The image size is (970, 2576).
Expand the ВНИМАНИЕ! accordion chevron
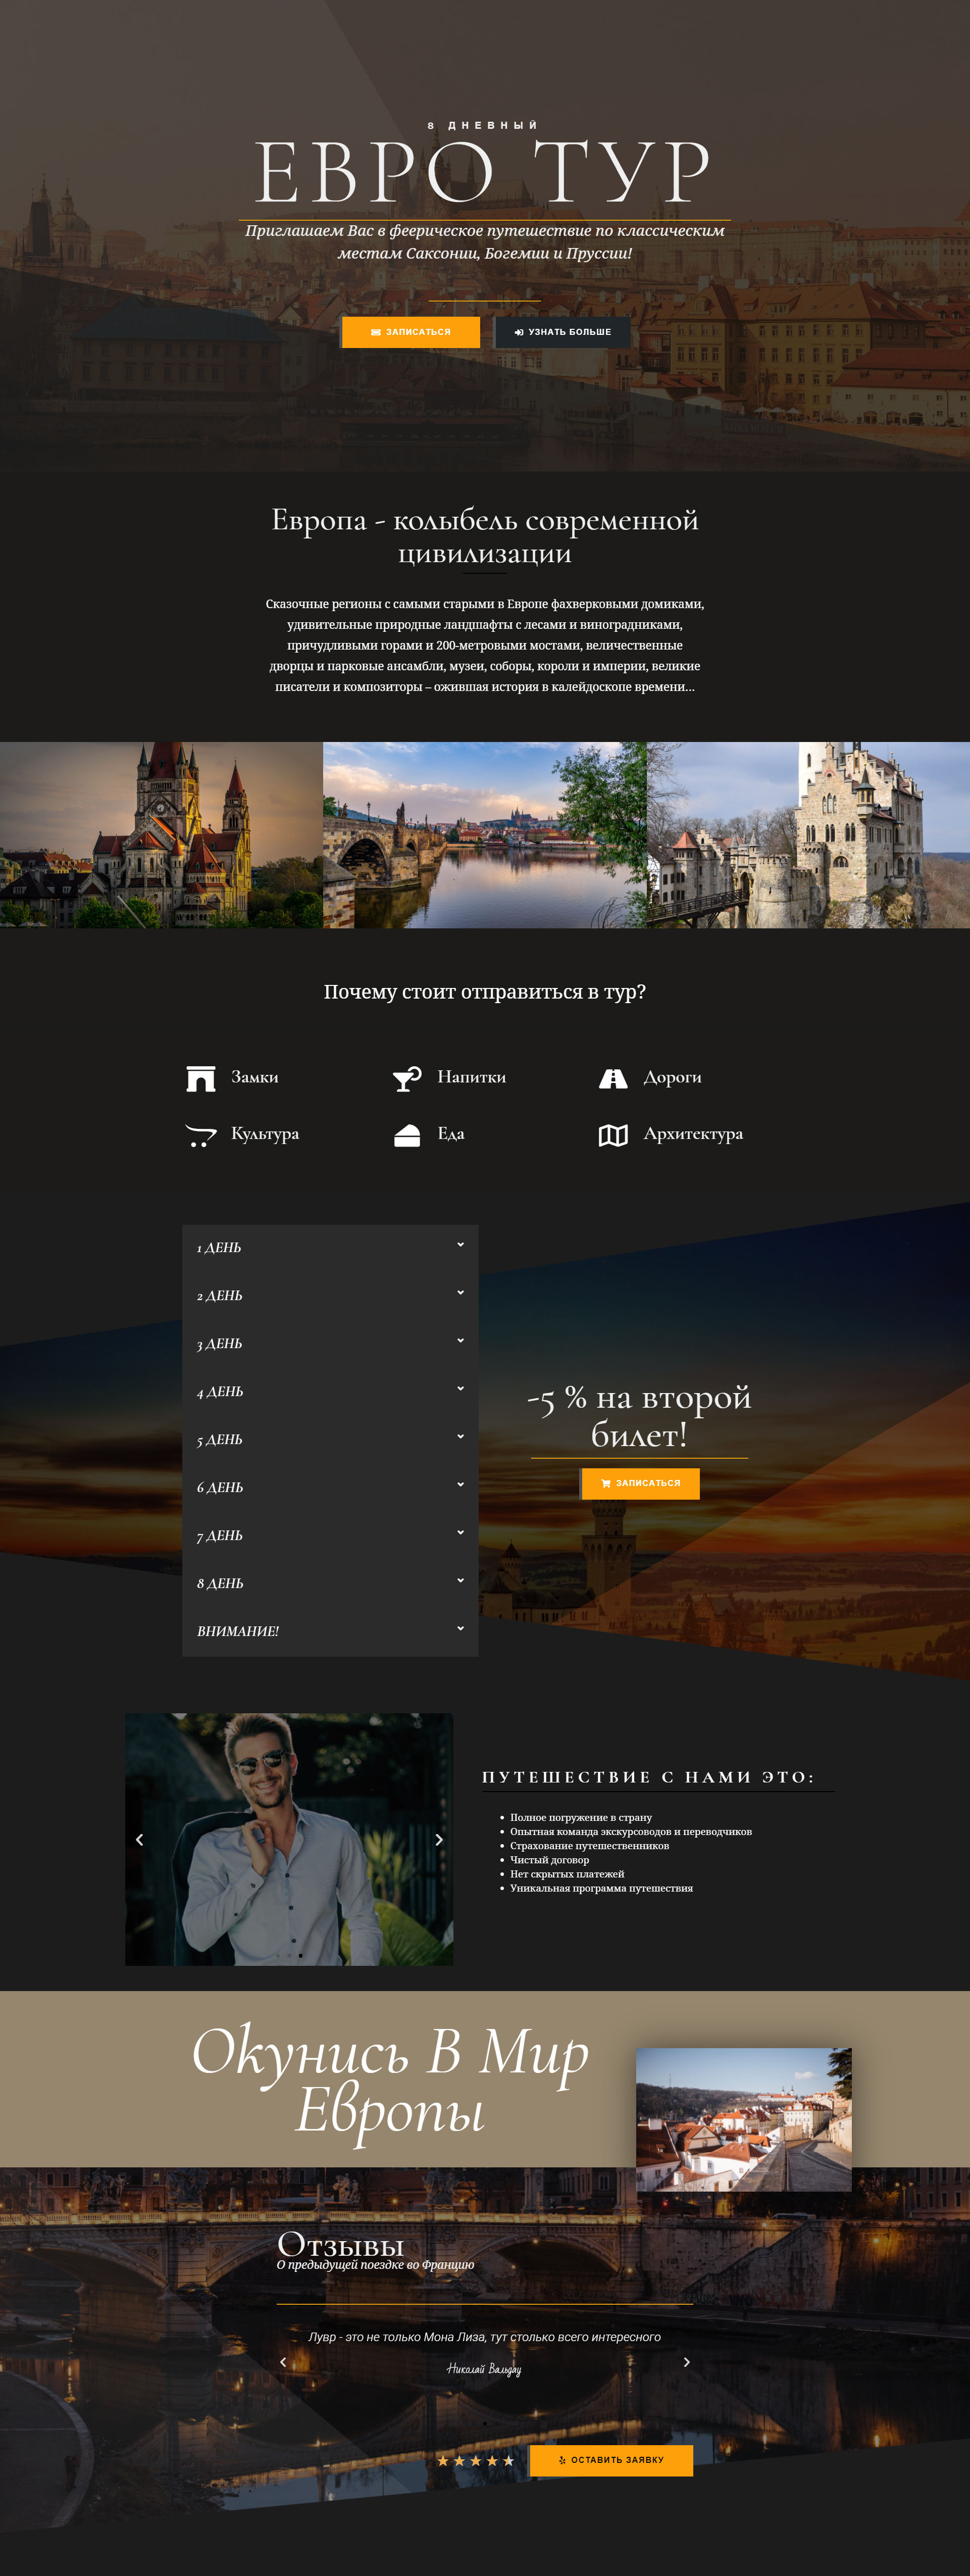(460, 1629)
